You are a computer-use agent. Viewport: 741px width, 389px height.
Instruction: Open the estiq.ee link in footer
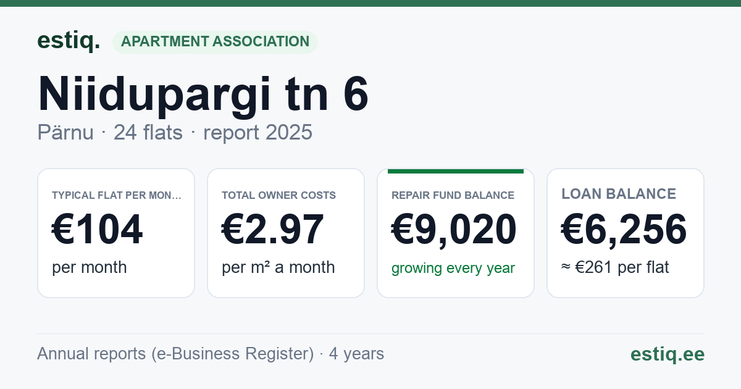click(x=668, y=354)
